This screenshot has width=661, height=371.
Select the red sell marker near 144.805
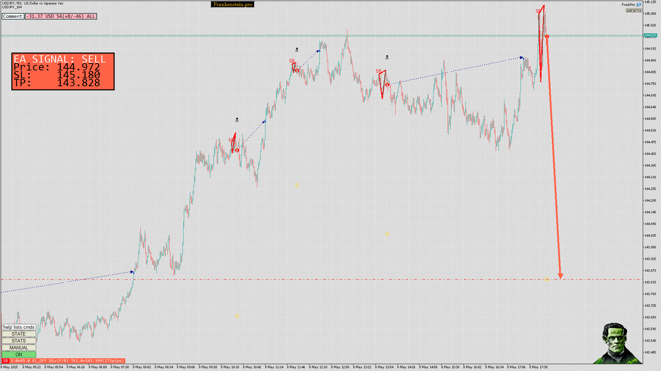(x=297, y=70)
